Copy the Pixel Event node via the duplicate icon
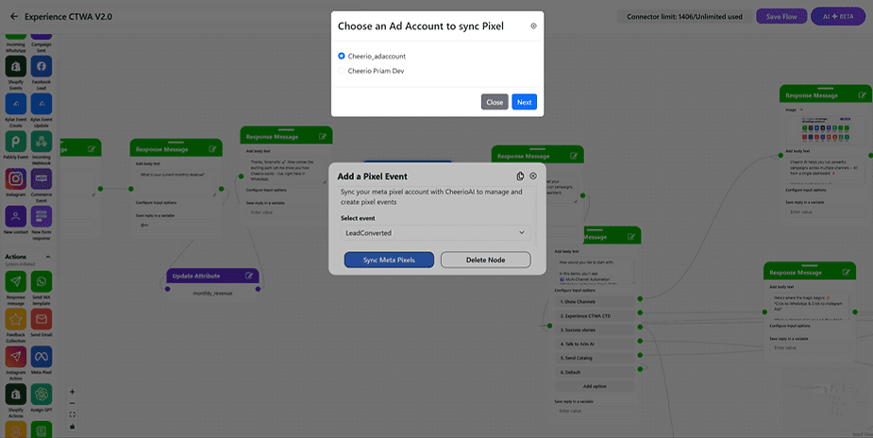Viewport: 873px width, 438px height. point(520,176)
